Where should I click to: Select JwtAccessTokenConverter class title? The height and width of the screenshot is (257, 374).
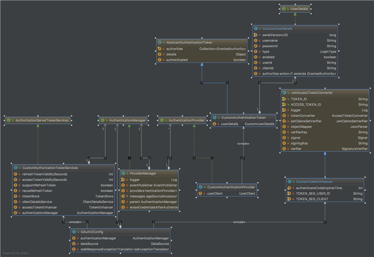click(x=312, y=93)
